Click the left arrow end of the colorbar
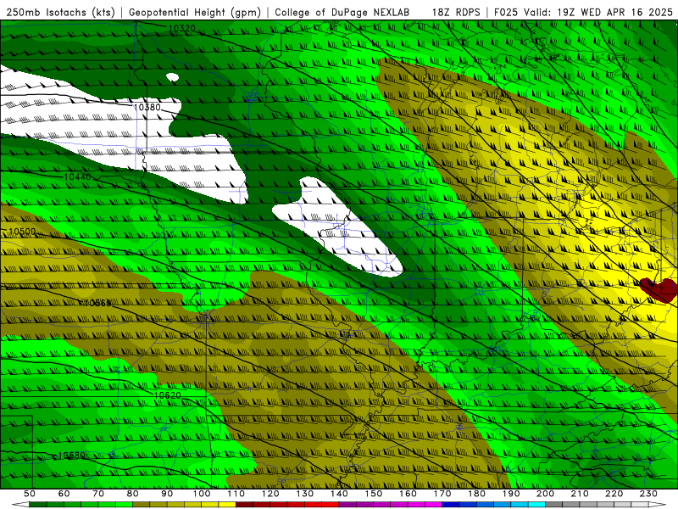This screenshot has height=509, width=678. [x=19, y=505]
